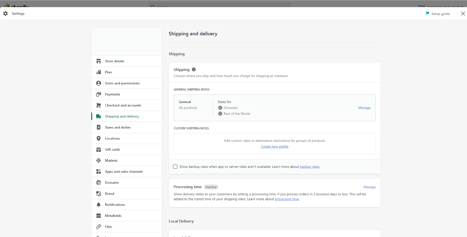Screen dimensions: 467x237
Task: Open Files settings
Action: click(x=127, y=227)
